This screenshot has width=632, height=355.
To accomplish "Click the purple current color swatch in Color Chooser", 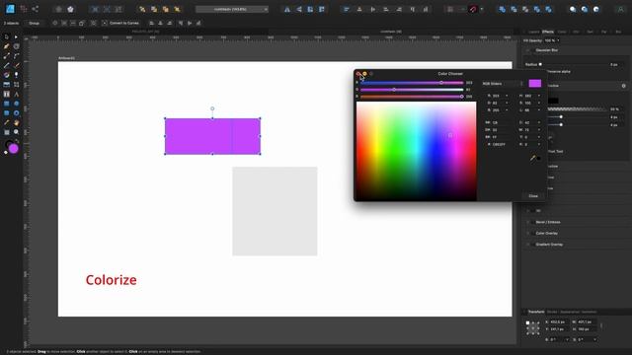I will tap(535, 83).
